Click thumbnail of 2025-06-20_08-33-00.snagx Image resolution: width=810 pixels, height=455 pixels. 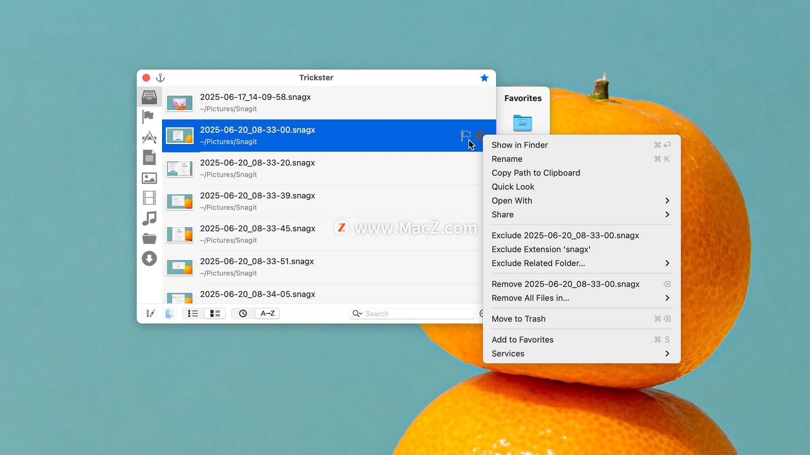(180, 136)
